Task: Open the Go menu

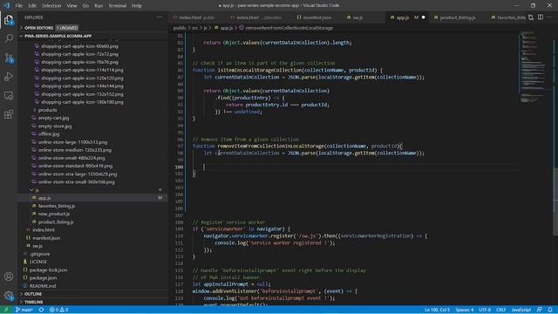Action: pos(85,6)
